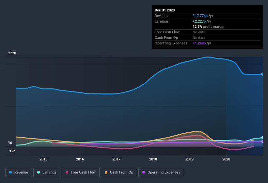
Task: Click the 12.5% profit margin text
Action: coord(208,26)
